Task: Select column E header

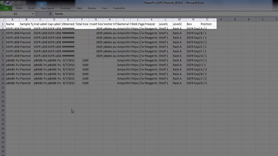Action: point(68,19)
